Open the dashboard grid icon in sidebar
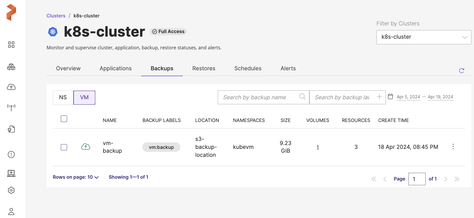 tap(11, 45)
